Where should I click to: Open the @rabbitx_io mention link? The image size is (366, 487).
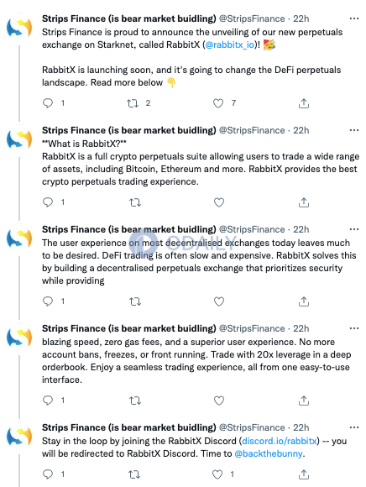coord(230,45)
